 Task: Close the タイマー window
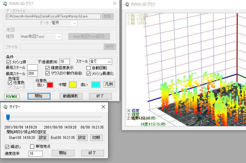103,107
